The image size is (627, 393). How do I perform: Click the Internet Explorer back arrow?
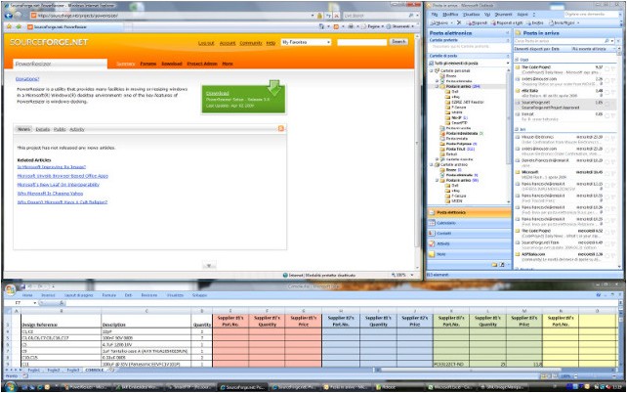tap(9, 16)
